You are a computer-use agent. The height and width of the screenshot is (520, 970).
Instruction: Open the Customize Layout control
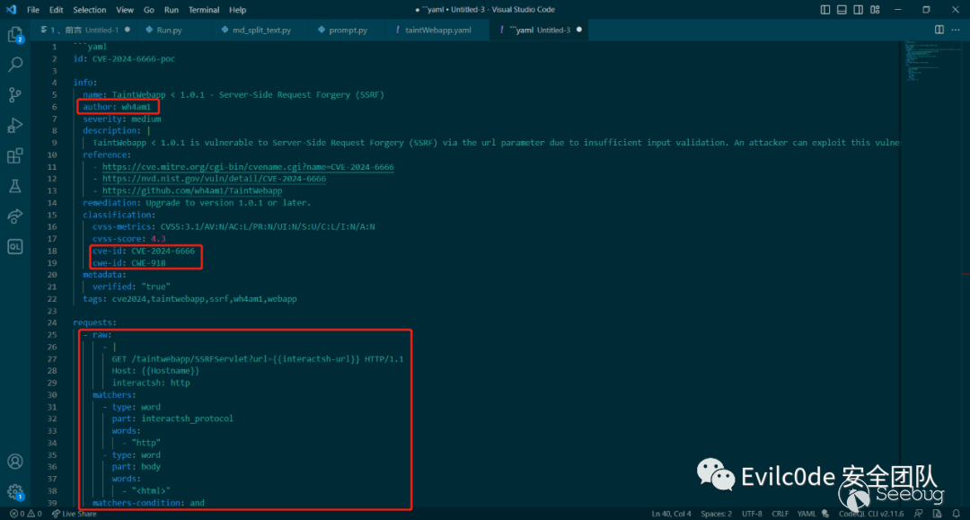click(x=876, y=10)
